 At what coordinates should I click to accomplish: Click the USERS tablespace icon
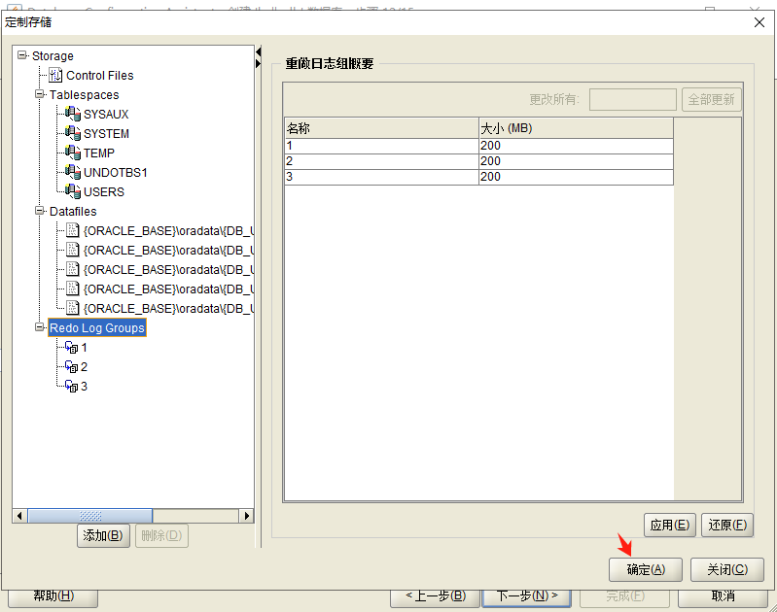tap(73, 191)
